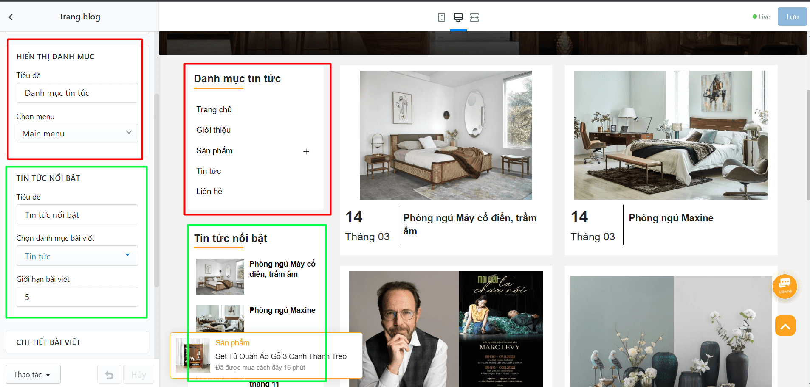
Task: Click the undo arrow button
Action: pos(109,375)
